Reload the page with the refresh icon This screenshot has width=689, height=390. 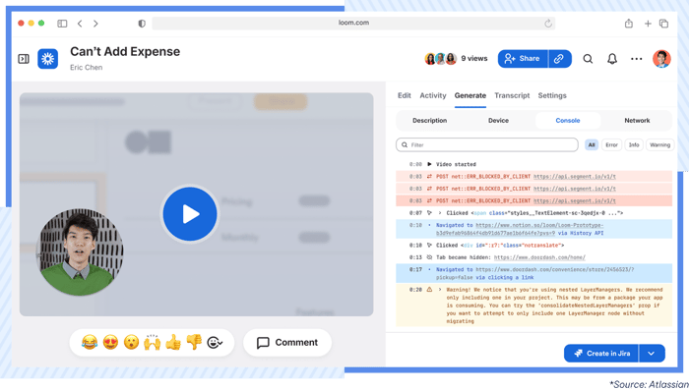[x=548, y=24]
